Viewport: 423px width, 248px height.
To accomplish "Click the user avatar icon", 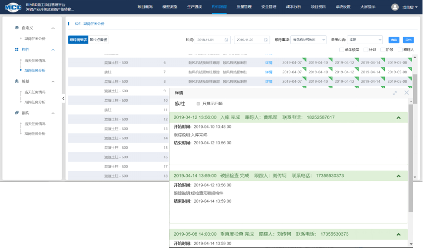I will 395,7.
